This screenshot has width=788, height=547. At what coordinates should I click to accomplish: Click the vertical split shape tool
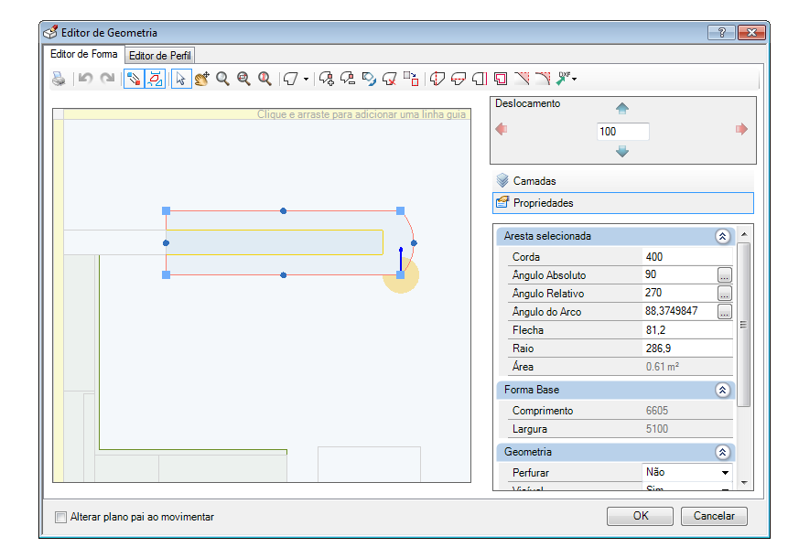click(437, 79)
